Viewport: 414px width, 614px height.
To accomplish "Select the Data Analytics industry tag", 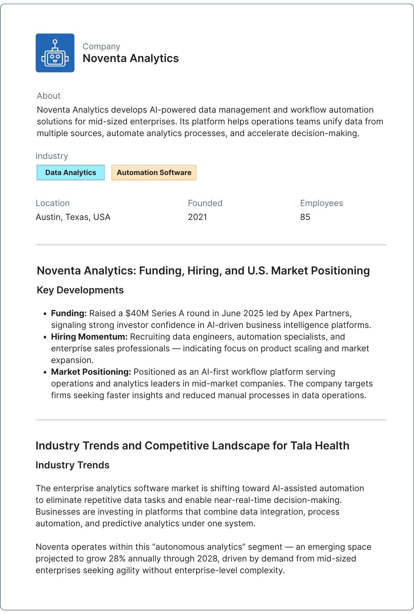I will pyautogui.click(x=70, y=172).
